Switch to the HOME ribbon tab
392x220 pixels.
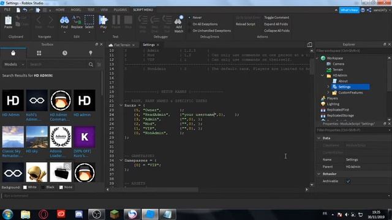click(x=60, y=10)
